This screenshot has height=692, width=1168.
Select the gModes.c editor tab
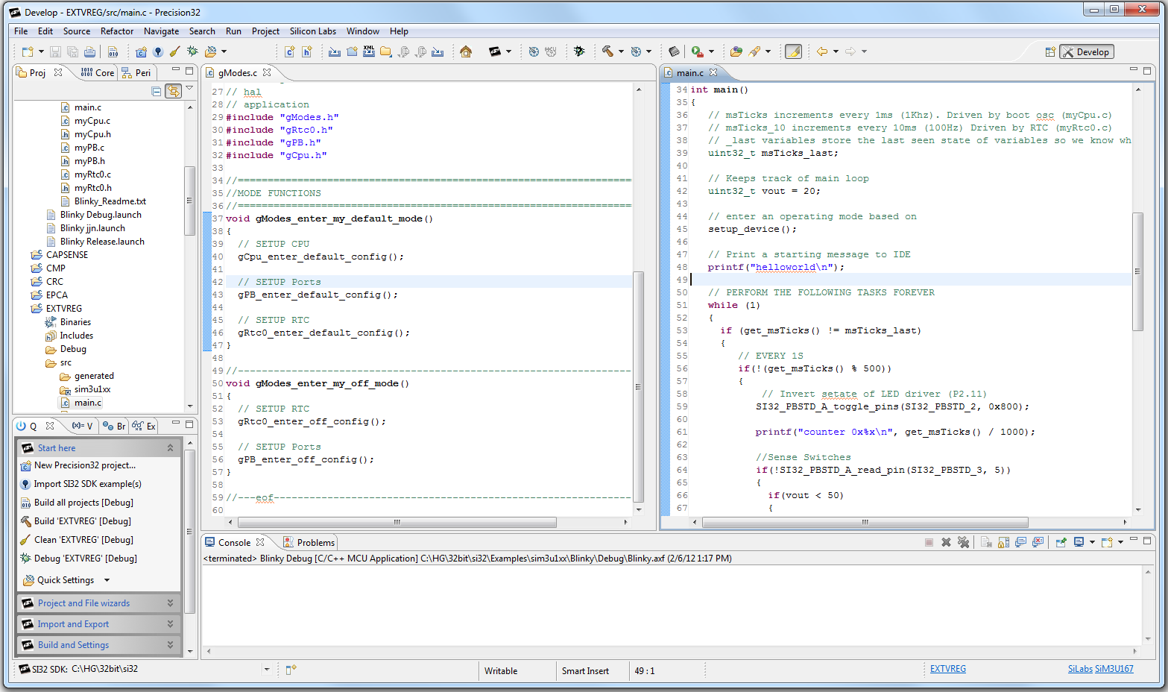click(x=238, y=72)
